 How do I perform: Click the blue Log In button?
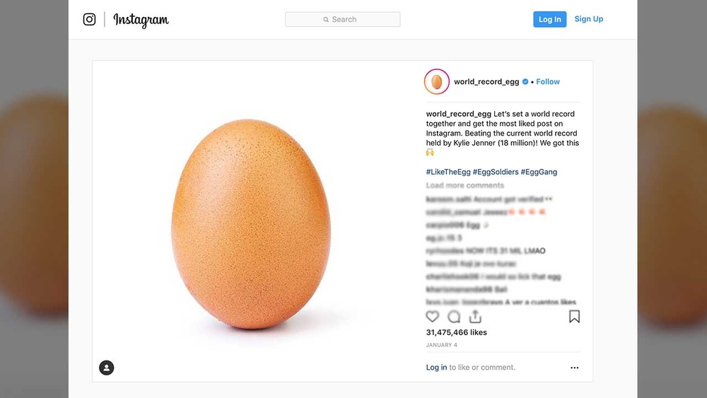click(x=549, y=19)
